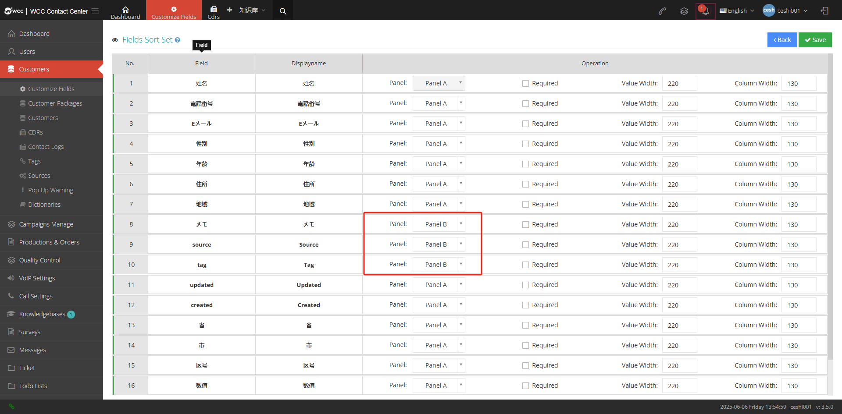Open the English language dropdown
Image resolution: width=842 pixels, height=414 pixels.
click(x=737, y=11)
